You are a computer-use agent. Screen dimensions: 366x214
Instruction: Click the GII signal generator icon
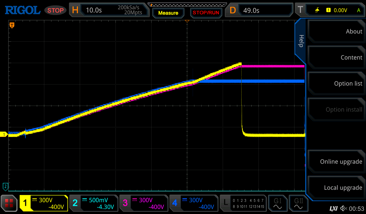click(x=298, y=203)
